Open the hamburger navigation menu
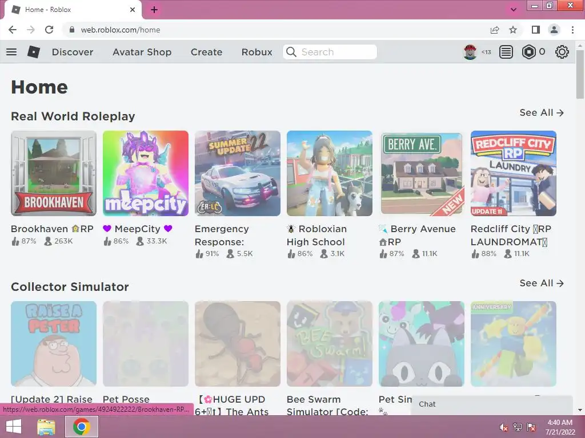The image size is (585, 438). pos(11,52)
